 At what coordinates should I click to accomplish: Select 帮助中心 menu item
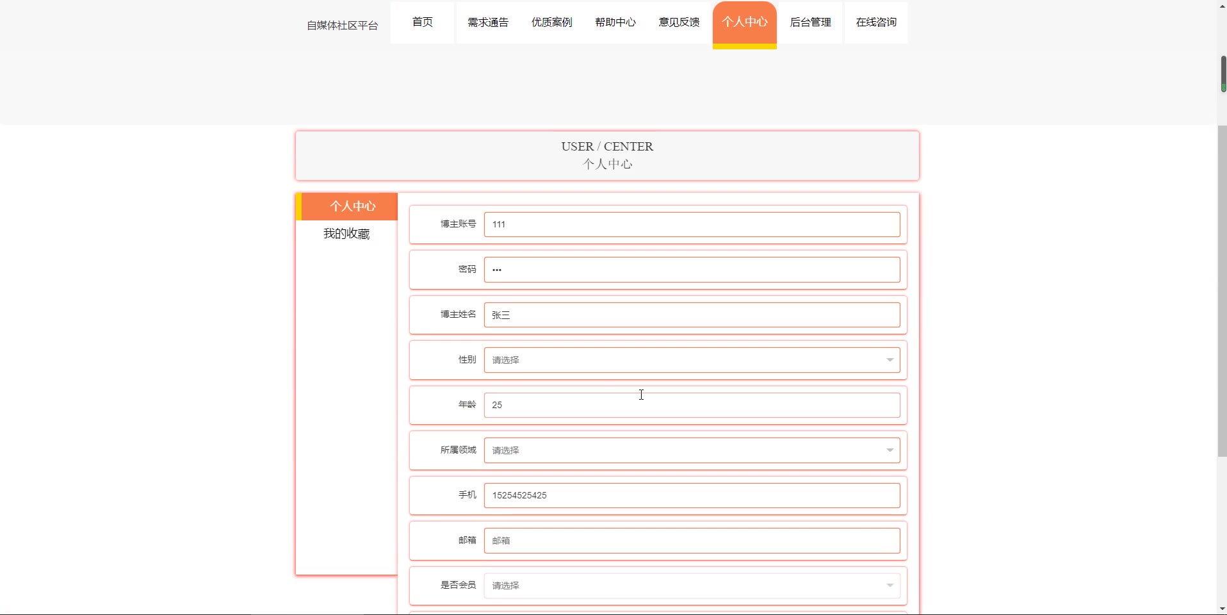615,22
